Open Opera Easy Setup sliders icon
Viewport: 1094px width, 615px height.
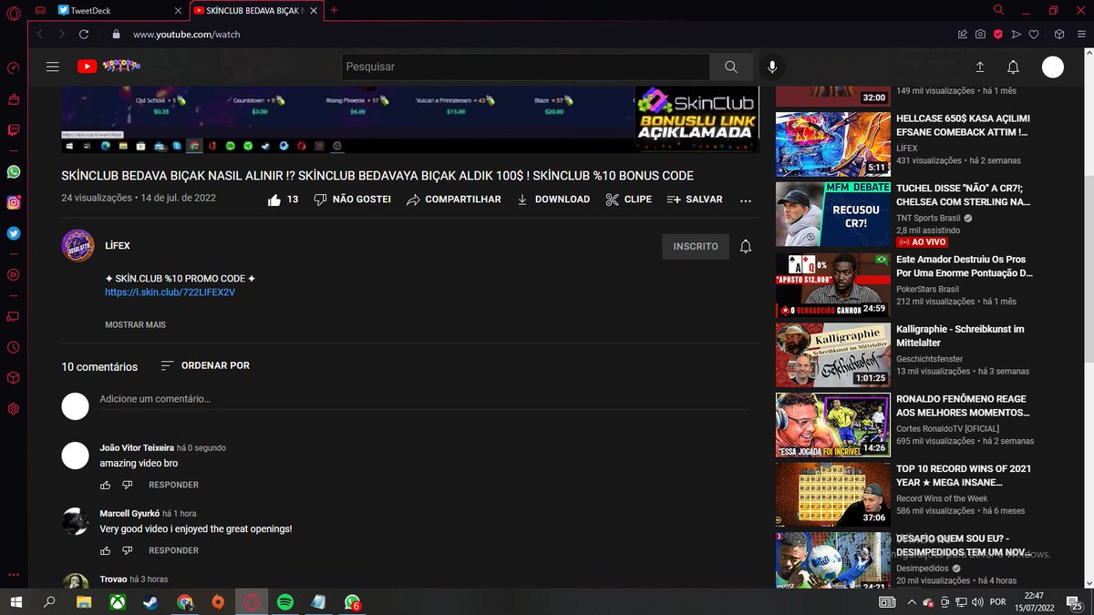click(x=1080, y=34)
